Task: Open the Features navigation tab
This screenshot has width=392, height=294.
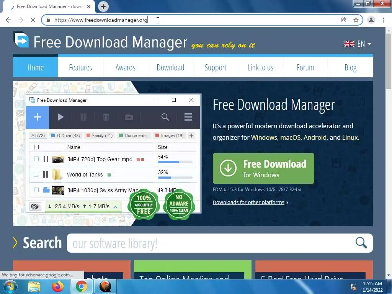Action: tap(80, 67)
